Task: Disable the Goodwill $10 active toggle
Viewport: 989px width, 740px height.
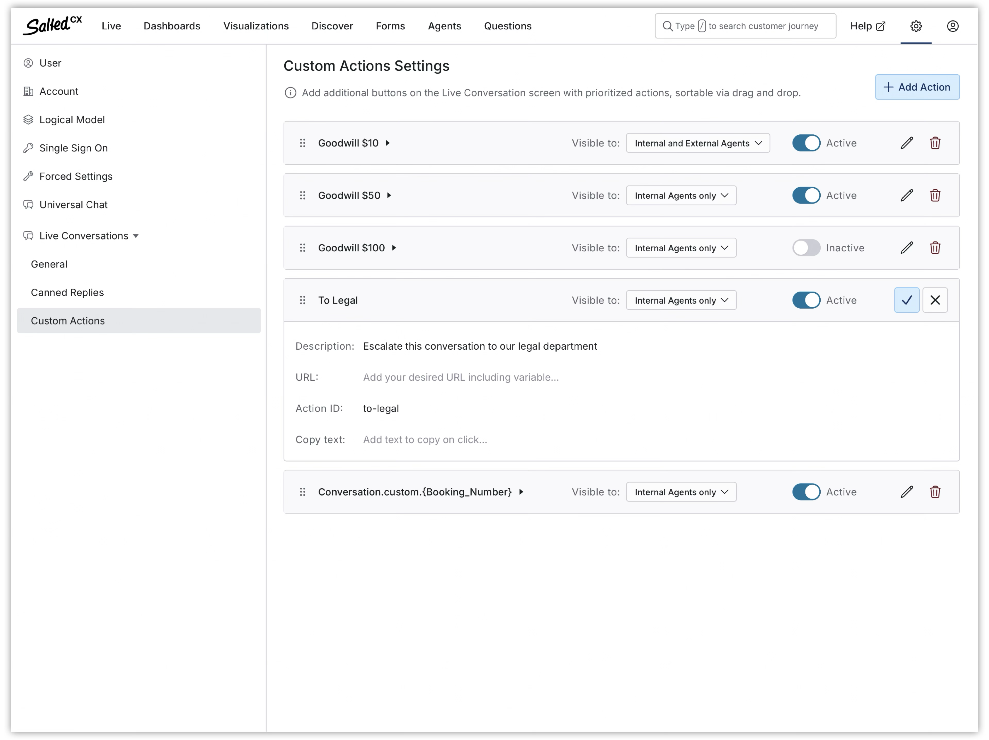Action: pyautogui.click(x=806, y=143)
